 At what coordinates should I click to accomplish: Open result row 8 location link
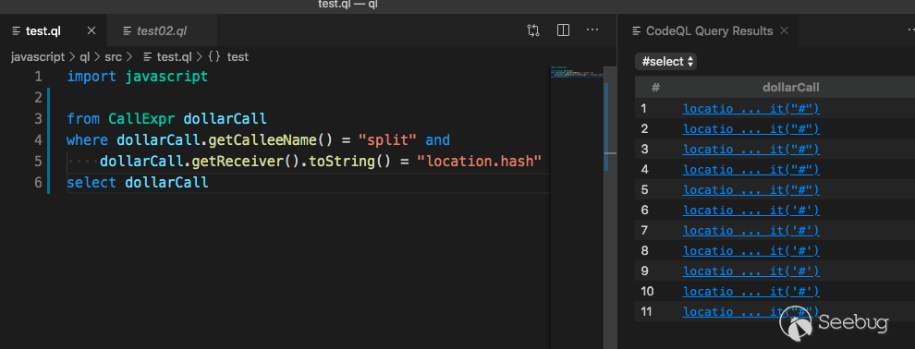751,250
